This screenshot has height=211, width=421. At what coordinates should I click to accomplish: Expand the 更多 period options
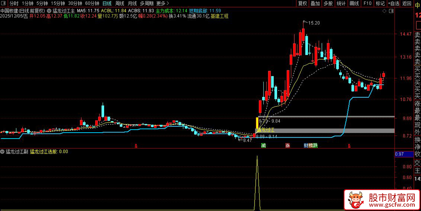point(163,3)
